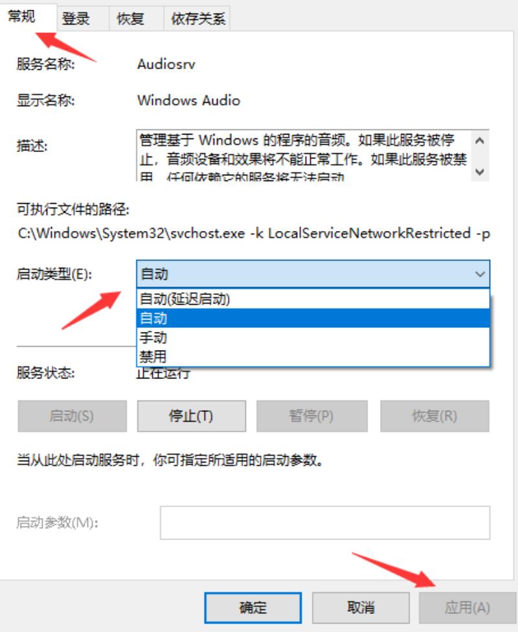Open the 依存关系 tab
This screenshot has height=632, width=518.
click(197, 19)
